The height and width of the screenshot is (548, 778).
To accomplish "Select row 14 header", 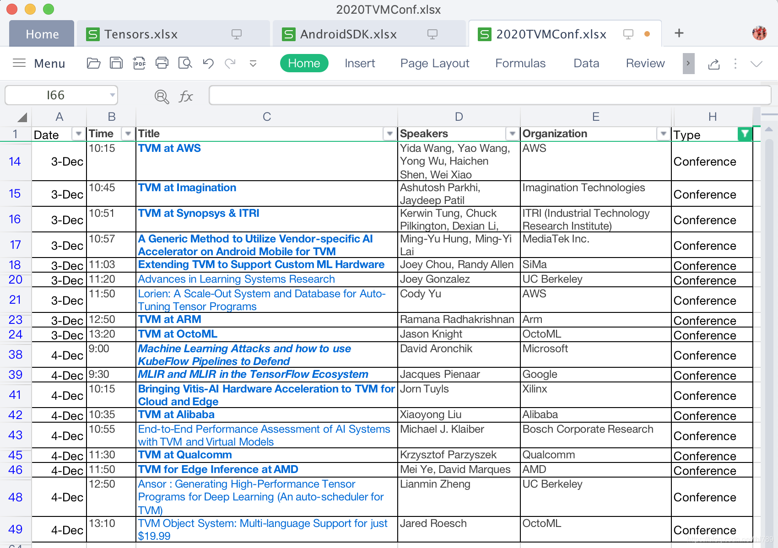I will 15,161.
